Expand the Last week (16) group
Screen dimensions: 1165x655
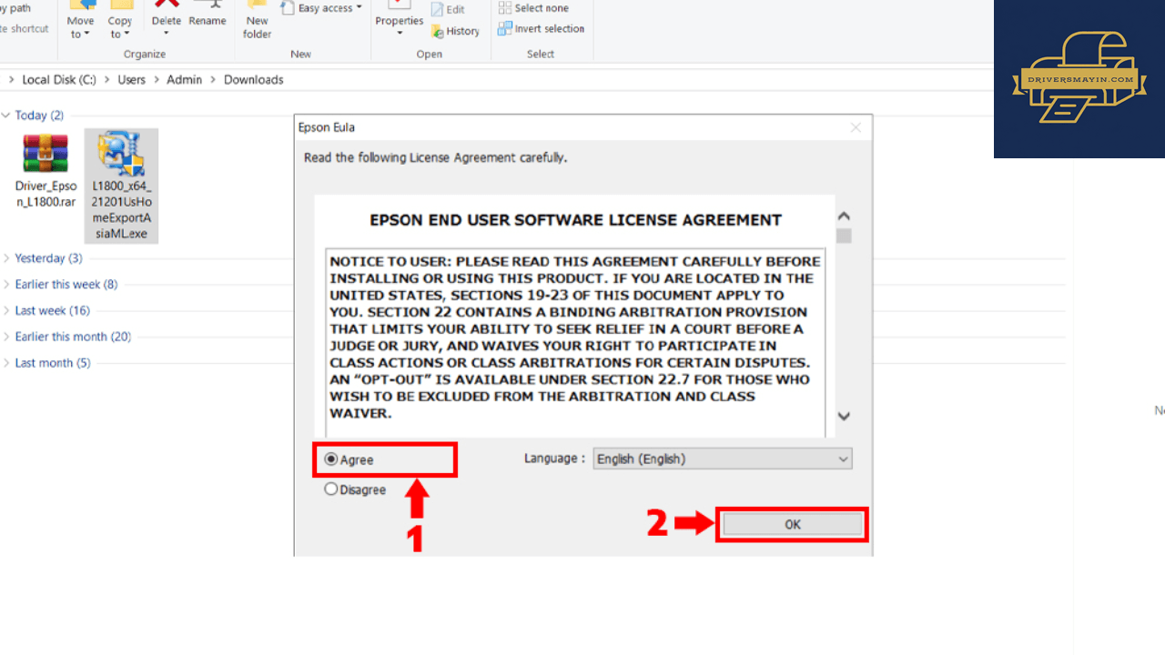tap(6, 311)
